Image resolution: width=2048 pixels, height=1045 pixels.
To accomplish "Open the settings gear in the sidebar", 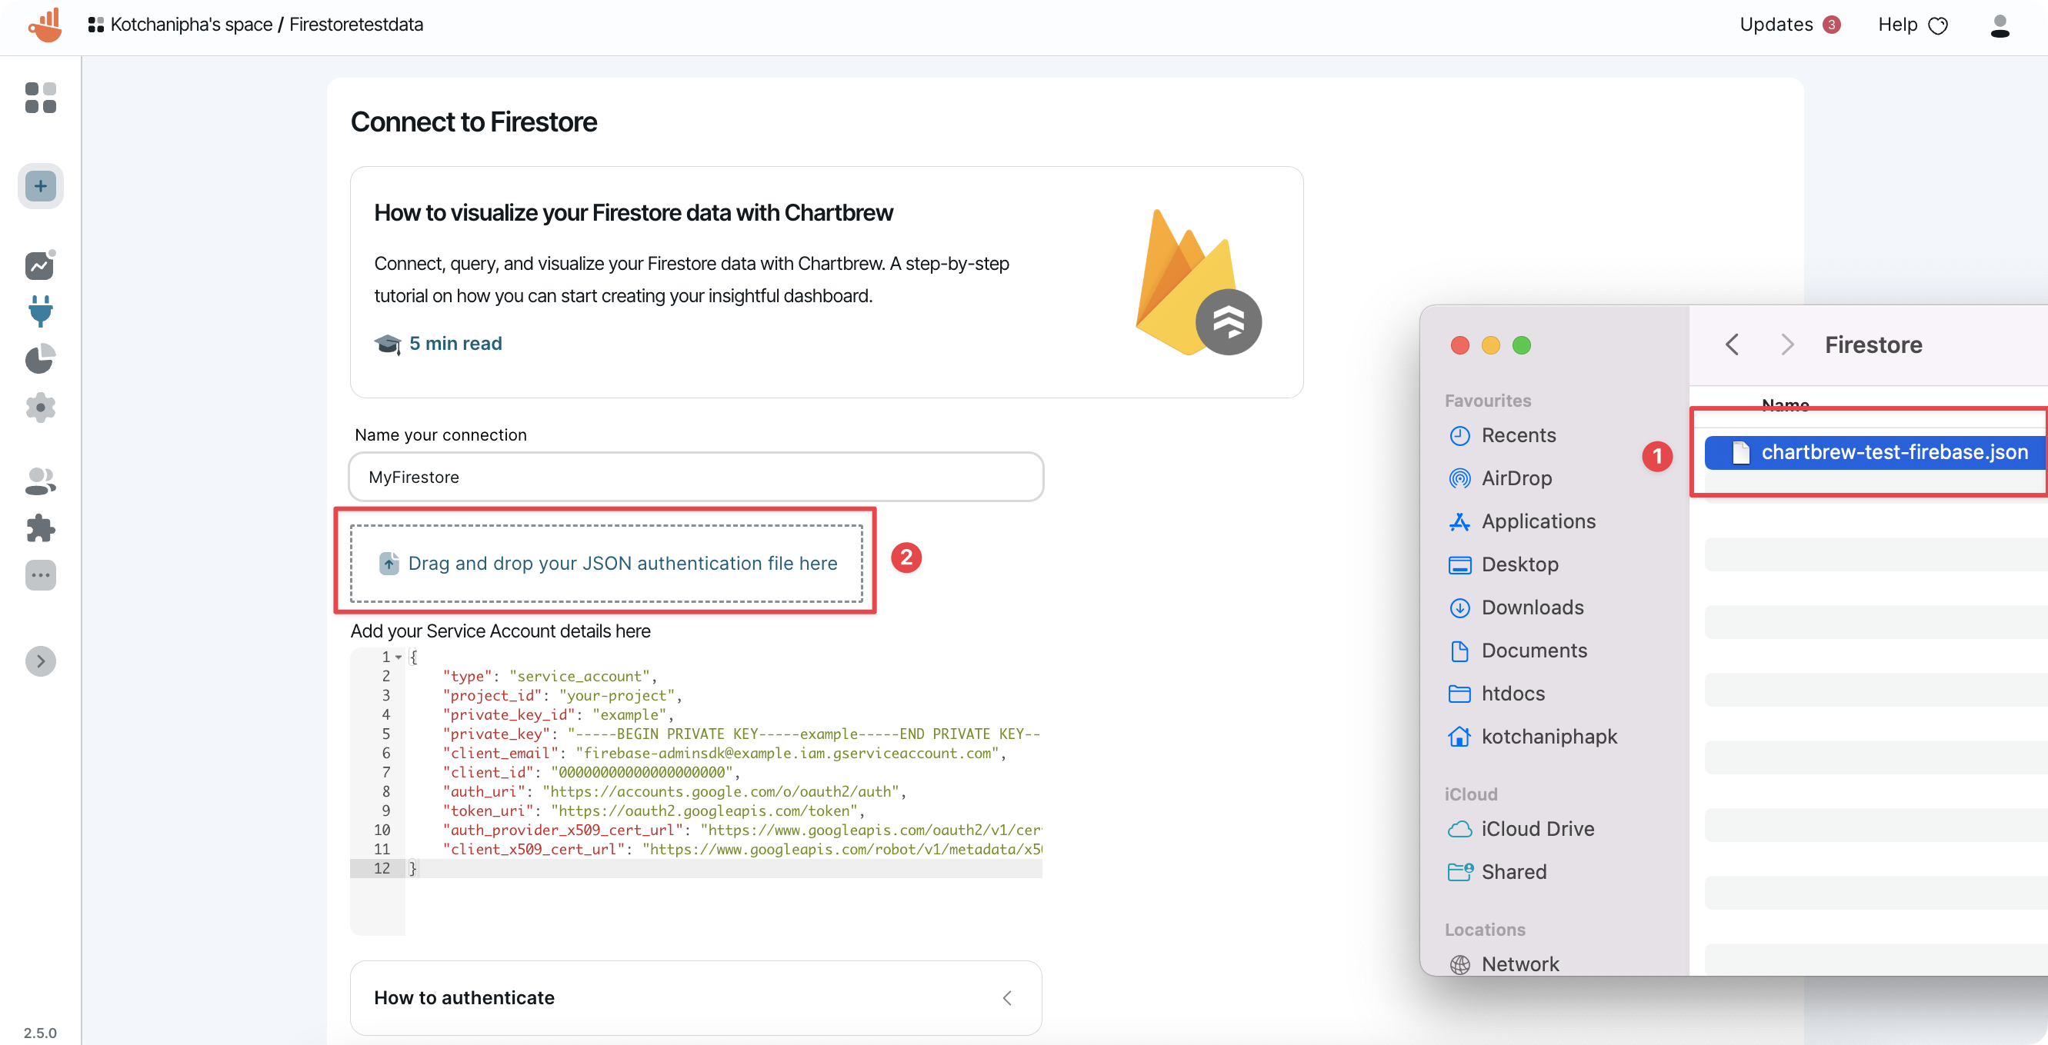I will (41, 408).
